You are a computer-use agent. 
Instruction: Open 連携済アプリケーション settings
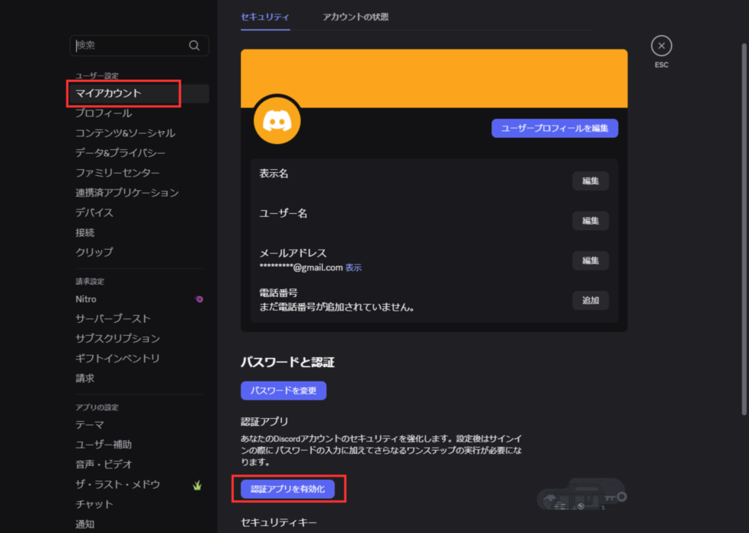point(127,193)
